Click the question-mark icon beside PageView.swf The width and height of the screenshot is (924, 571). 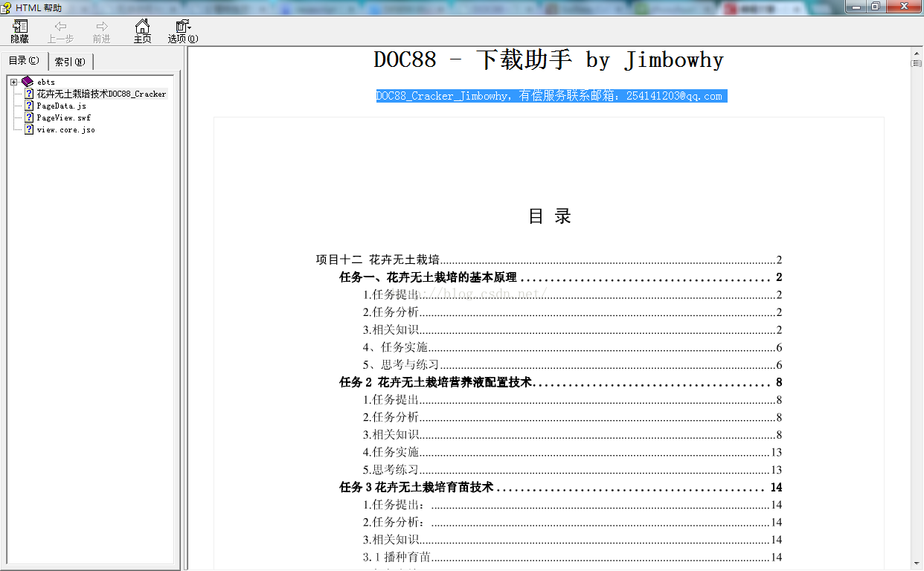click(29, 117)
